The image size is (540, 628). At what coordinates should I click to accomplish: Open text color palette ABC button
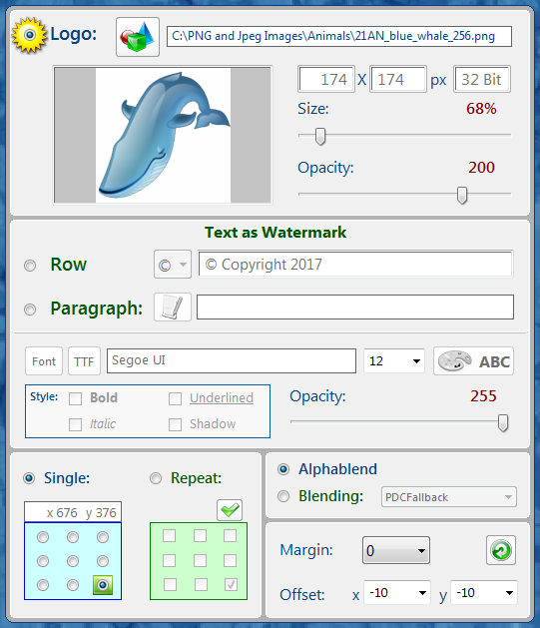pos(473,360)
